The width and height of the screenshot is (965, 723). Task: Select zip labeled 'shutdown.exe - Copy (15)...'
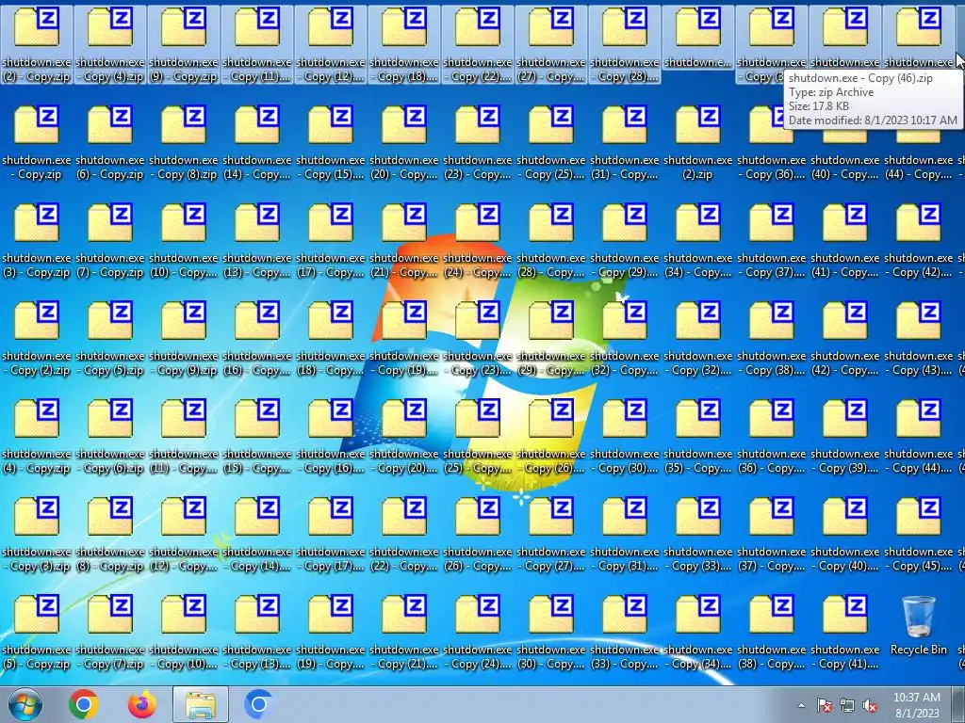tap(331, 143)
